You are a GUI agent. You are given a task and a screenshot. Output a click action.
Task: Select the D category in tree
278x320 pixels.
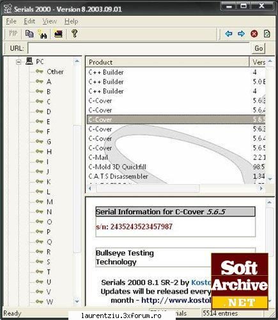coord(49,111)
